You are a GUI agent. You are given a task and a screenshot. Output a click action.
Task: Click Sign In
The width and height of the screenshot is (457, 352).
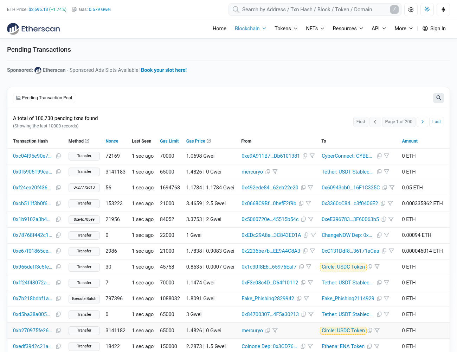pyautogui.click(x=434, y=29)
